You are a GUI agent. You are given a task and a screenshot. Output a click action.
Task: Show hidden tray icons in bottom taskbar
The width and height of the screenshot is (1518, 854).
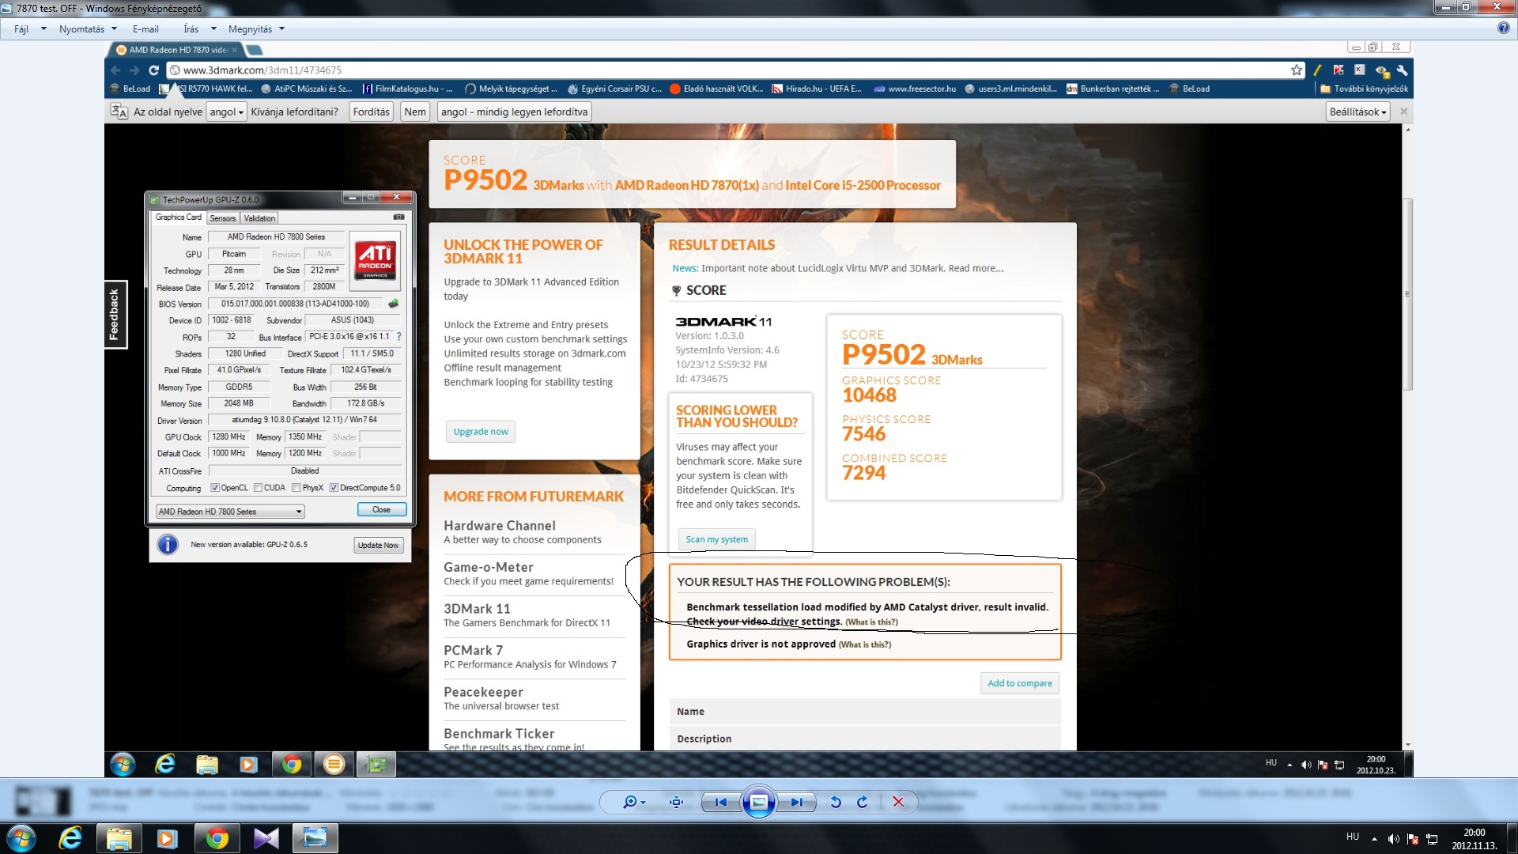[x=1374, y=839]
